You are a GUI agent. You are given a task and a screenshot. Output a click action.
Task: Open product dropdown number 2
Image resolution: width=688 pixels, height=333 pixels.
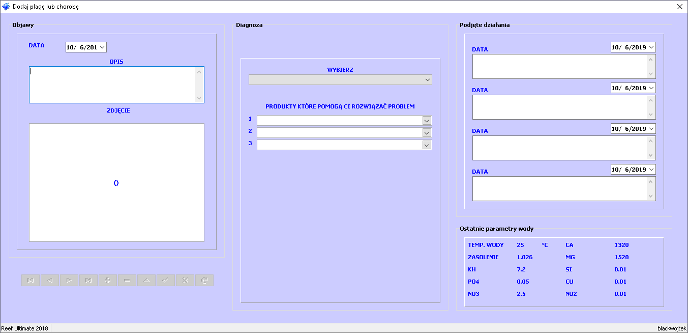tap(427, 132)
